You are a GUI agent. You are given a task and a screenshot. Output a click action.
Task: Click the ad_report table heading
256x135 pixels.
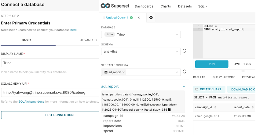[x=110, y=87]
